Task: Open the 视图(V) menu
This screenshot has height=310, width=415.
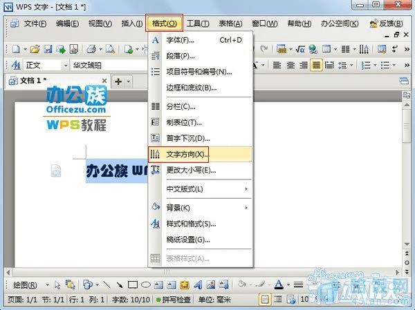Action: (x=100, y=23)
